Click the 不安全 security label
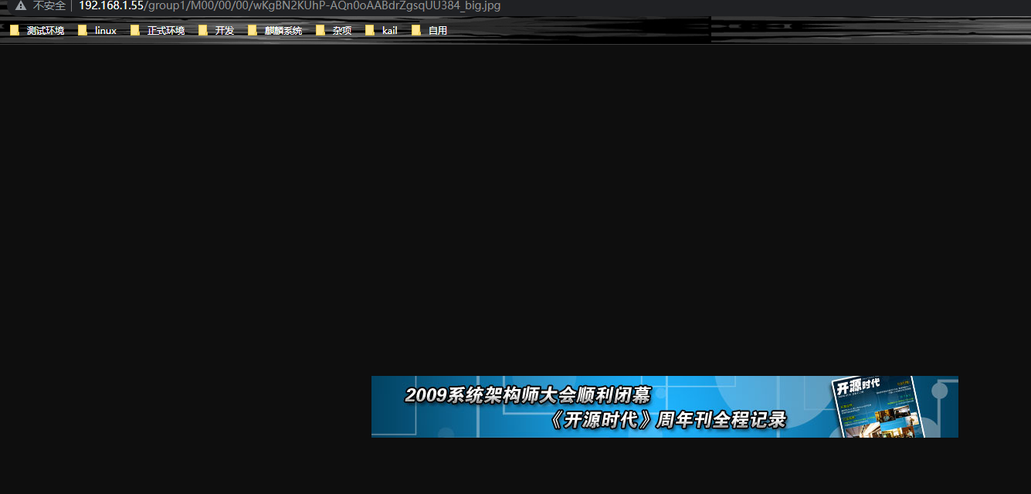The image size is (1031, 494). 49,5
